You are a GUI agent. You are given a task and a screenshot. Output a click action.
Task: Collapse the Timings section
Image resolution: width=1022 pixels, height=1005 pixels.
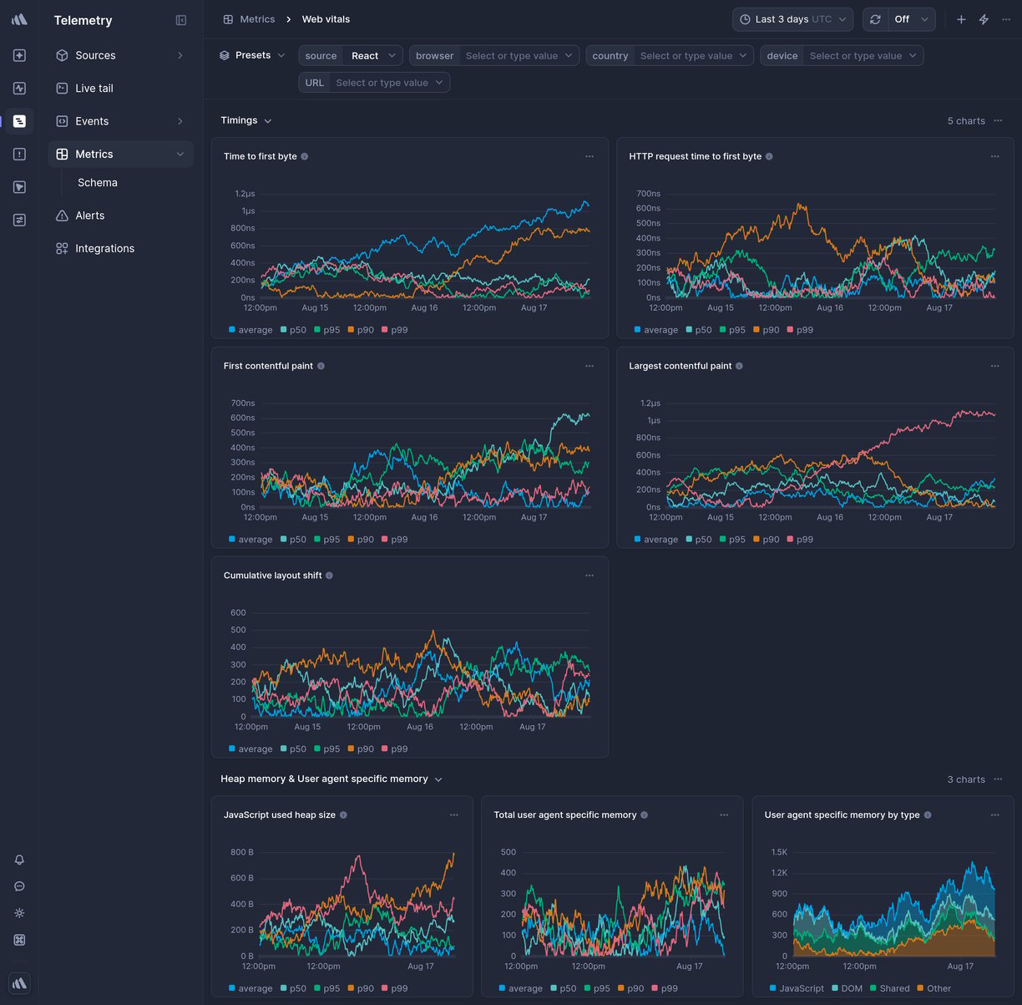[x=246, y=120]
